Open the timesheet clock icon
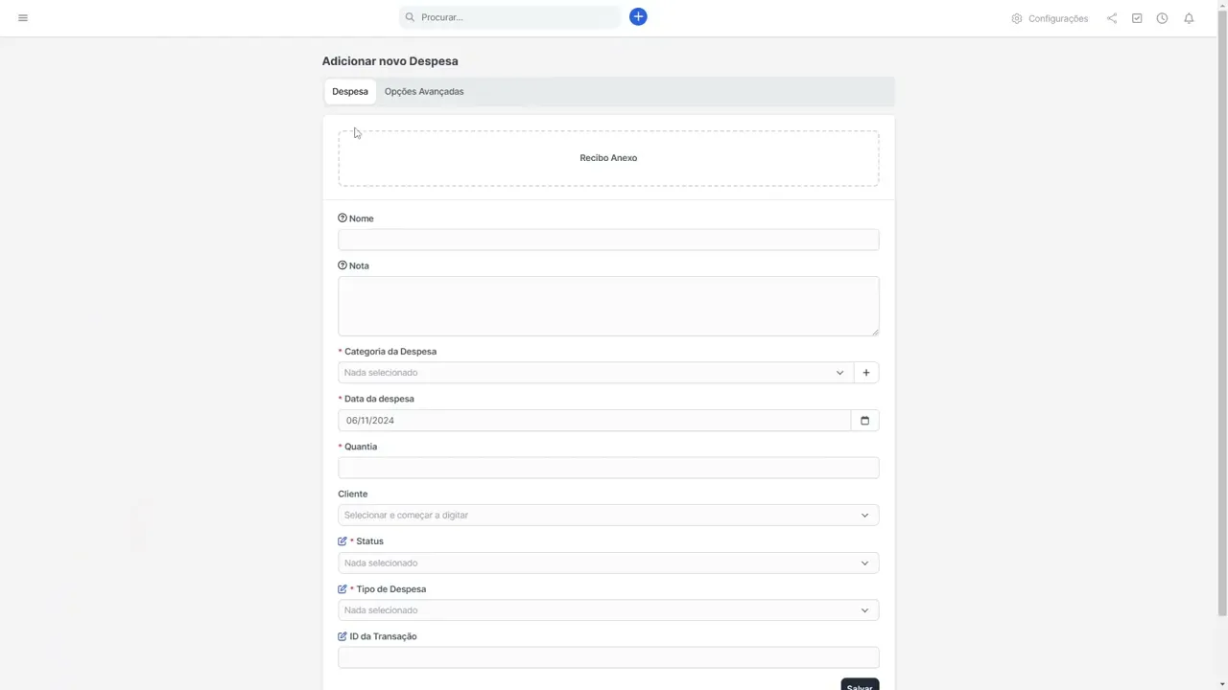 coord(1162,18)
